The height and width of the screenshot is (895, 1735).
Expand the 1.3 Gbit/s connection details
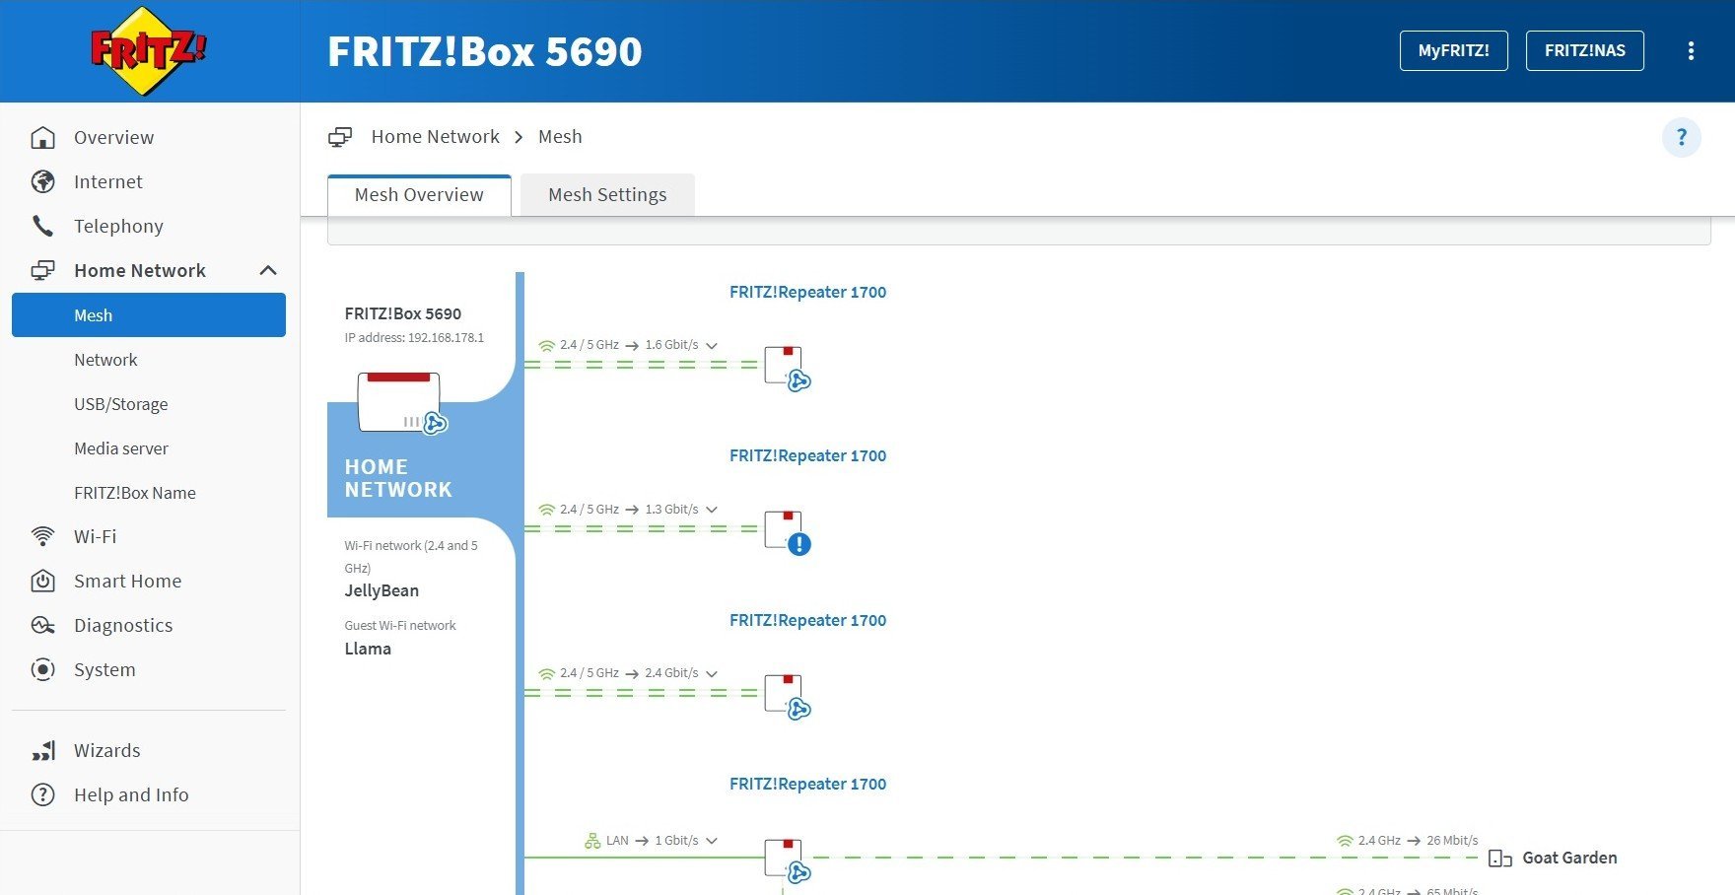coord(712,510)
